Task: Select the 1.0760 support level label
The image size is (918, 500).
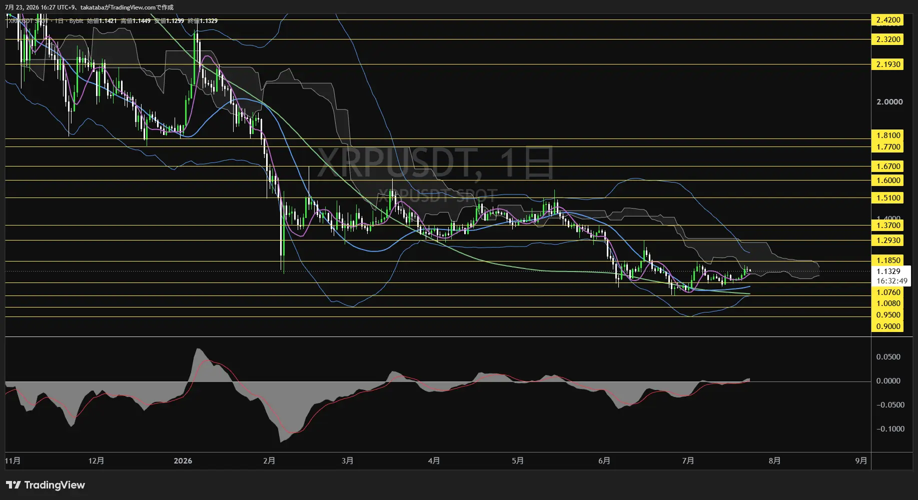Action: [x=888, y=292]
